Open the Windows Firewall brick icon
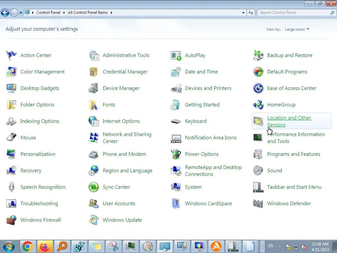This screenshot has width=337, height=253. tap(11, 220)
